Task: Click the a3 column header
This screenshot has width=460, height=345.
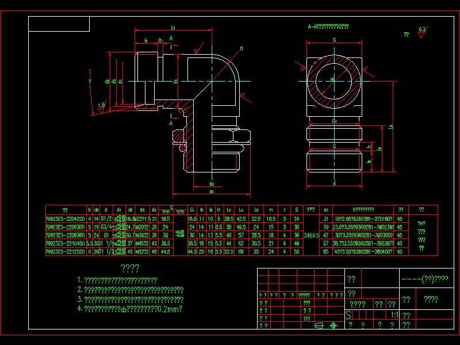Action: [326, 210]
